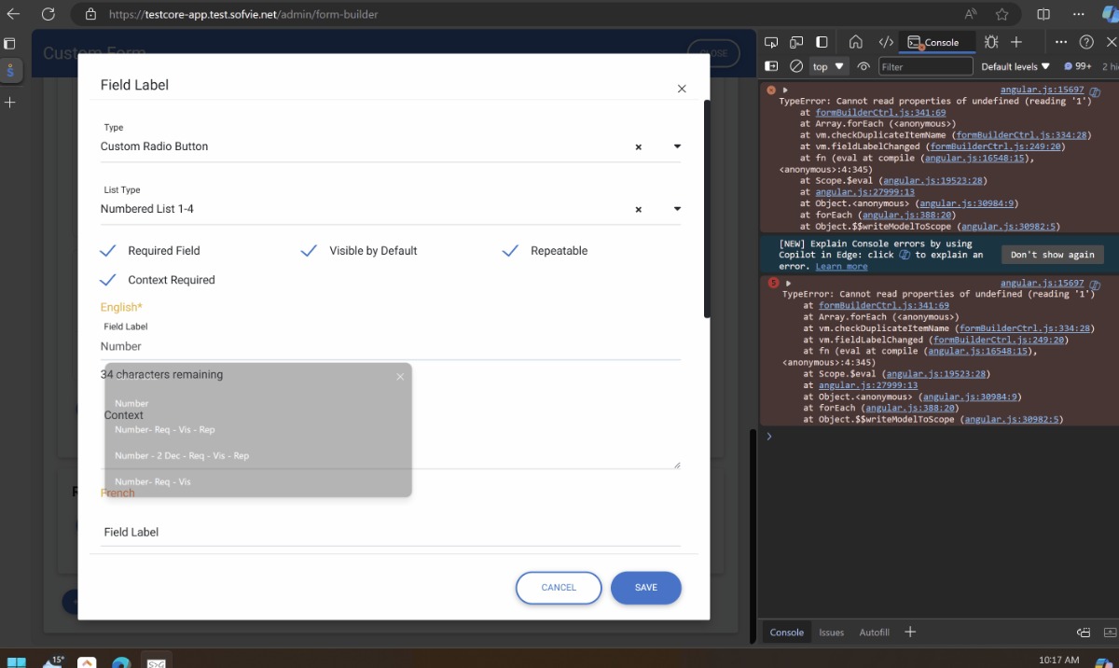1119x668 pixels.
Task: Open the Default levels dropdown
Action: [1015, 66]
